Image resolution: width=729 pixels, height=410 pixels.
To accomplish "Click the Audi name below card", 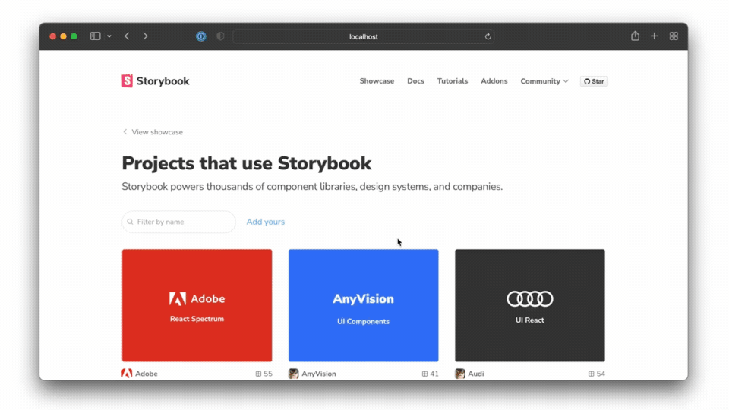I will click(x=476, y=374).
